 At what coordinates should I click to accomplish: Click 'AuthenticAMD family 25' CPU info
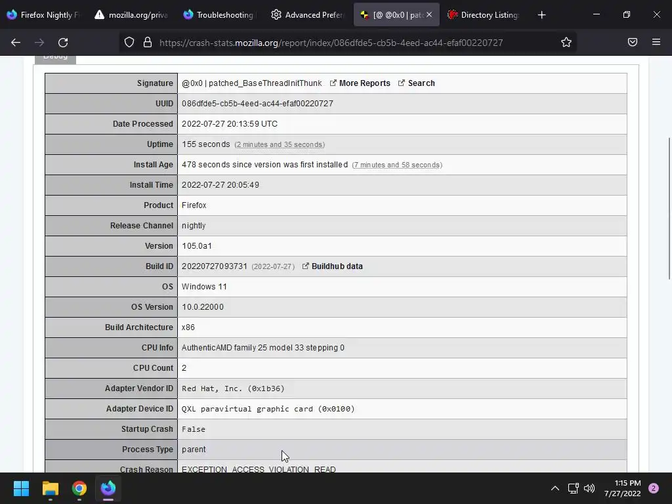point(262,348)
